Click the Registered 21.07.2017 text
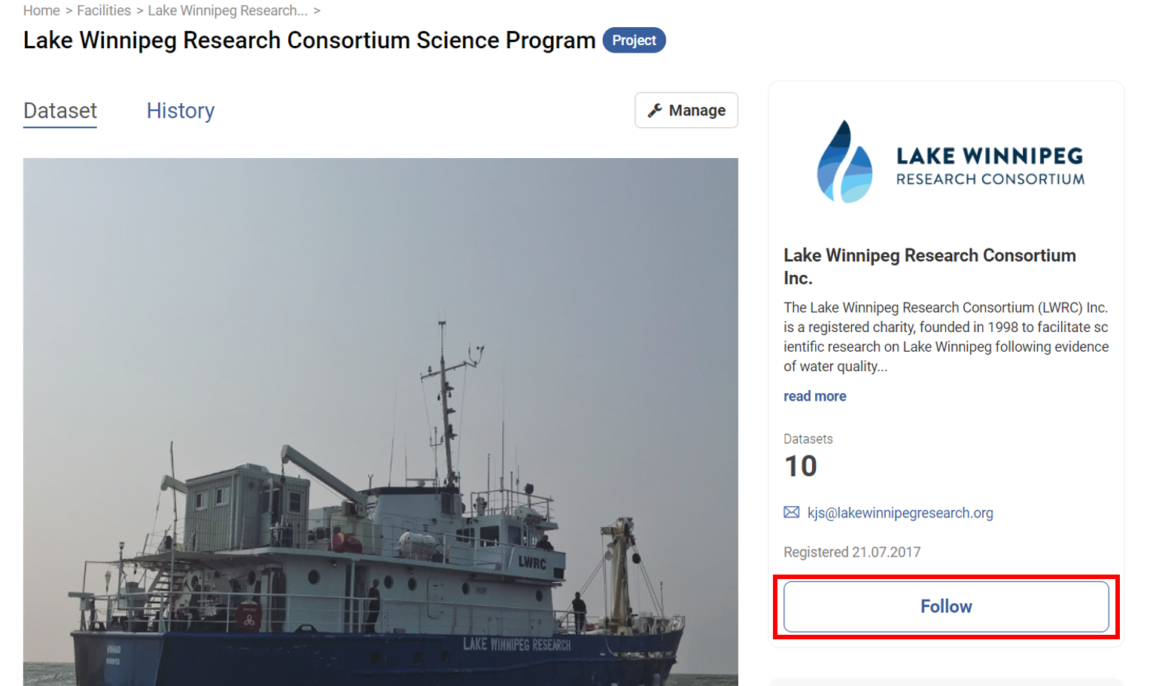 [852, 552]
